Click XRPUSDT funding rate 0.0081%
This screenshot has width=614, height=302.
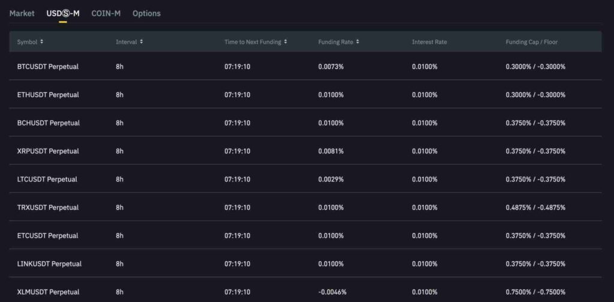click(x=331, y=151)
